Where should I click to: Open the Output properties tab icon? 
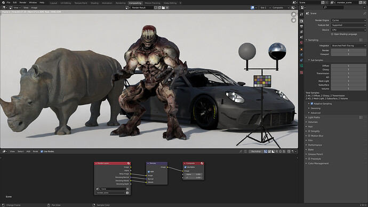(x=301, y=27)
